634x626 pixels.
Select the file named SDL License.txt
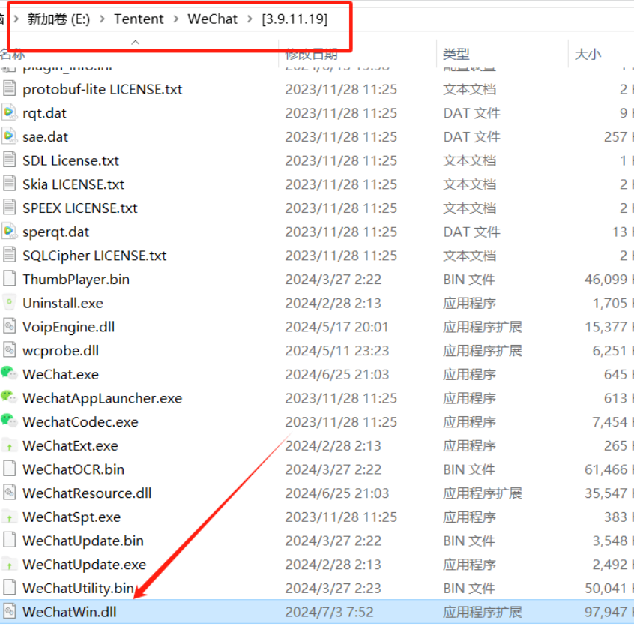(x=70, y=160)
